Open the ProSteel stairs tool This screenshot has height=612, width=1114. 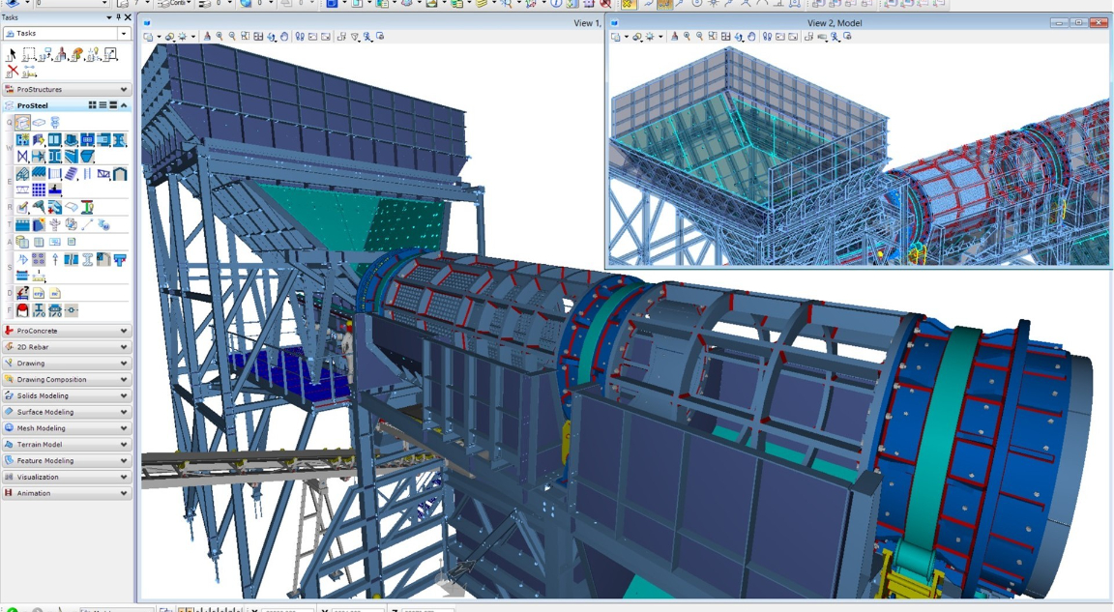click(71, 173)
